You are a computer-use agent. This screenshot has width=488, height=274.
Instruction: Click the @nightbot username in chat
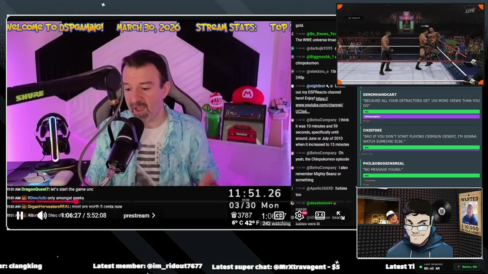[316, 86]
